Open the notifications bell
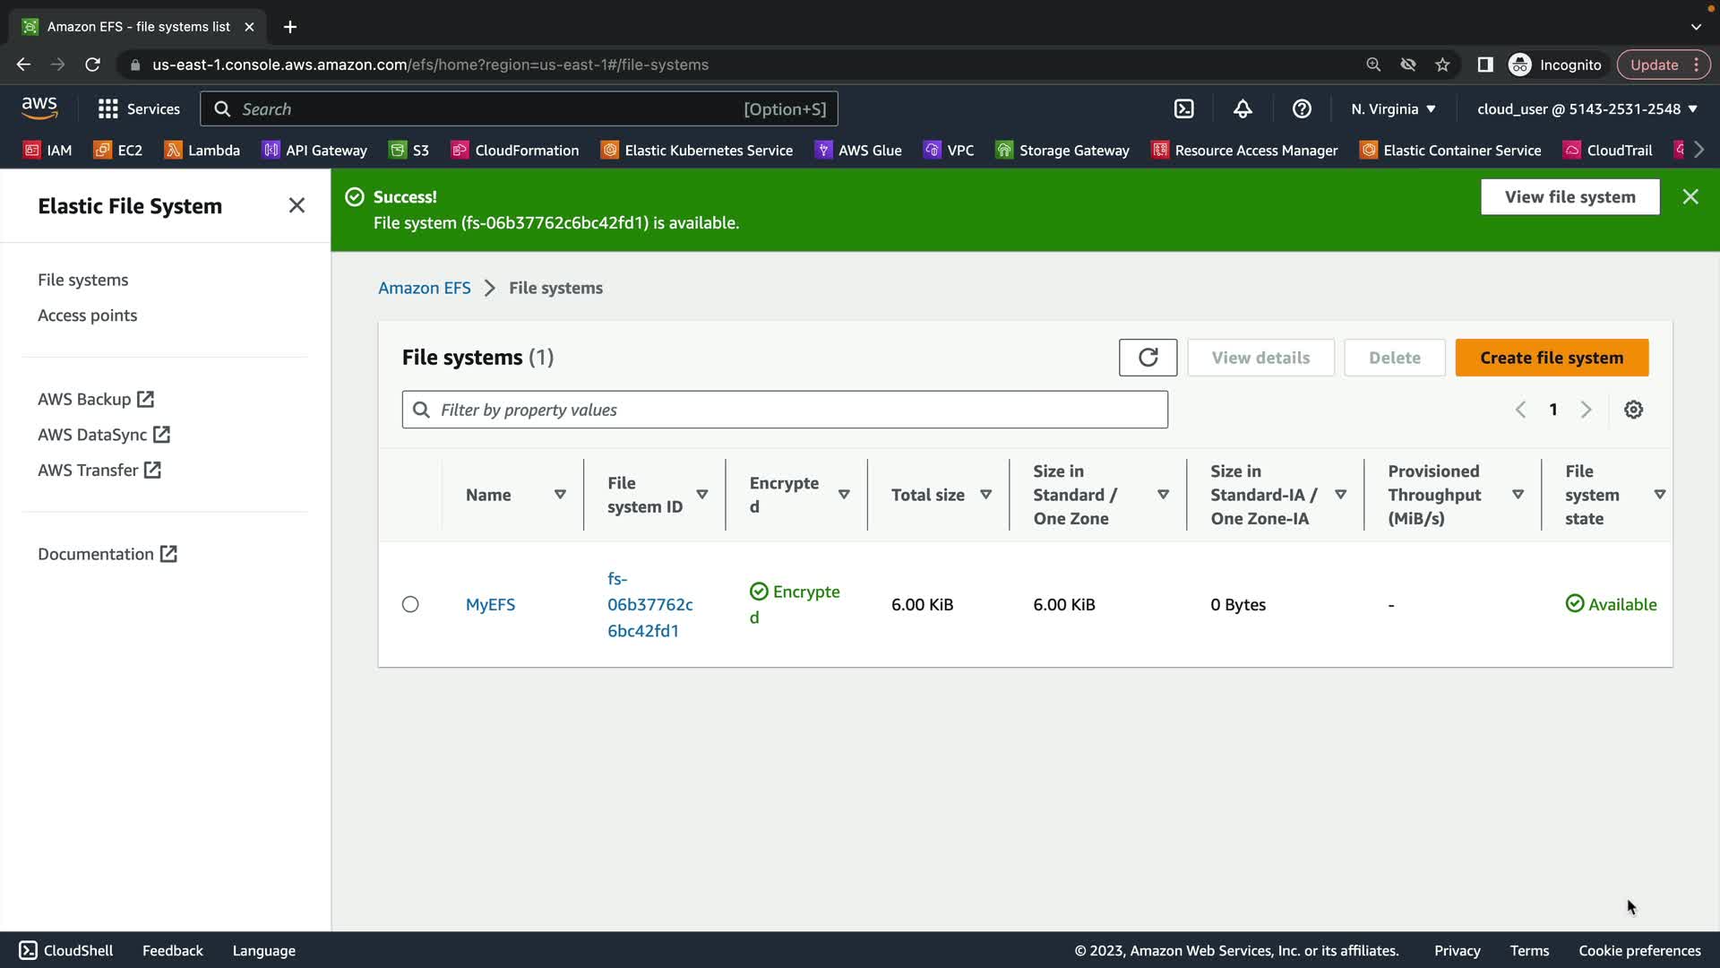Screen dimensions: 1720x968 (1243, 108)
